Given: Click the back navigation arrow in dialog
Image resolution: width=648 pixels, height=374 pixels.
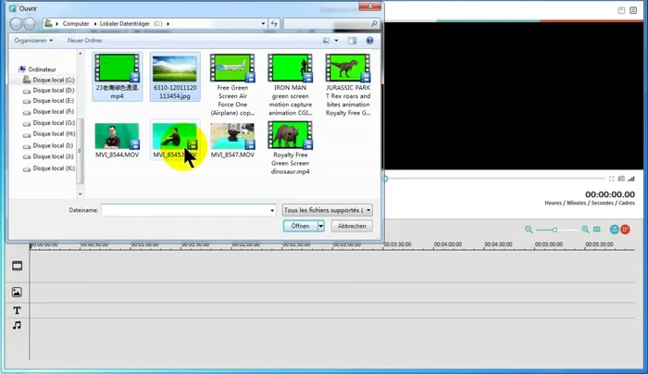Looking at the screenshot, I should click(16, 23).
